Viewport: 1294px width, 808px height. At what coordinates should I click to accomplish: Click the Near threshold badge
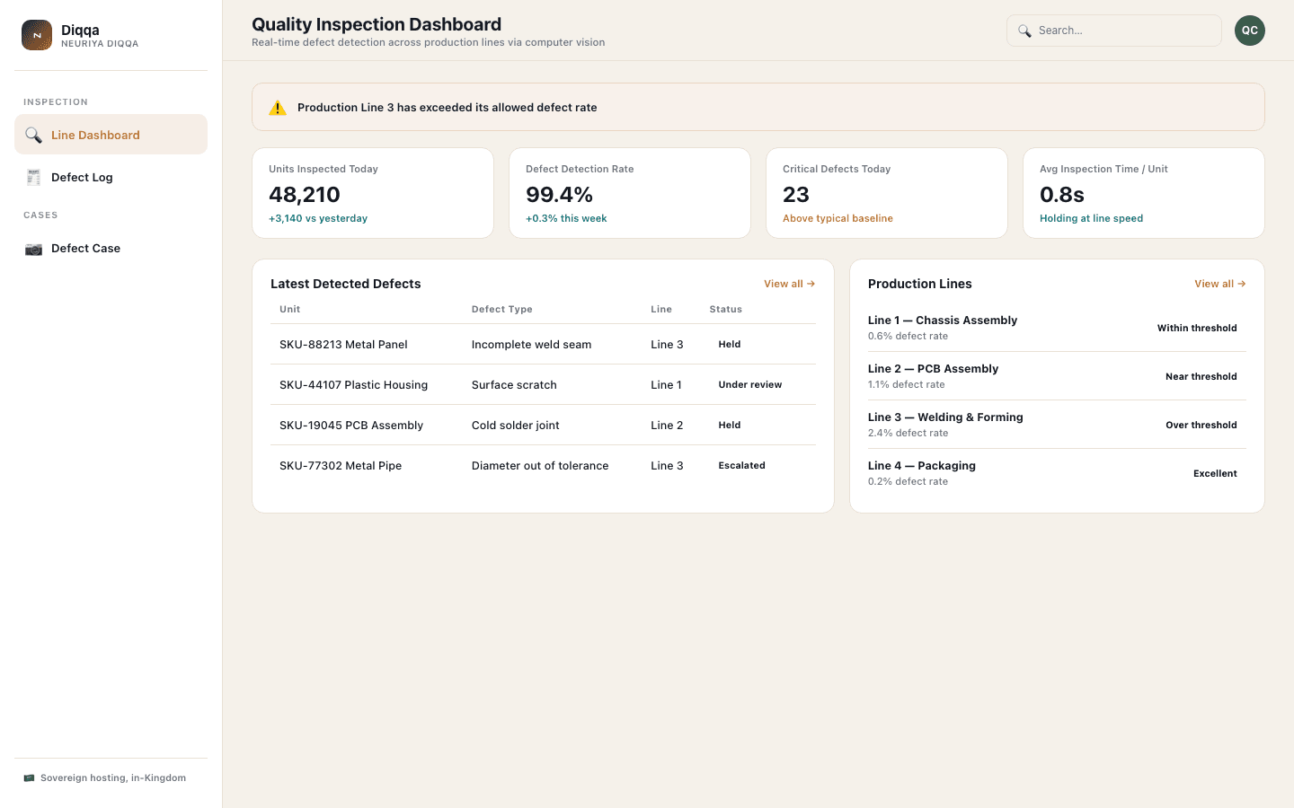click(1201, 377)
